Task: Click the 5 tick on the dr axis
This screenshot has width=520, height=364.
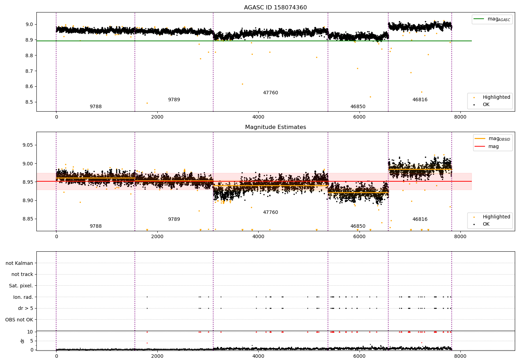Action: pyautogui.click(x=32, y=341)
